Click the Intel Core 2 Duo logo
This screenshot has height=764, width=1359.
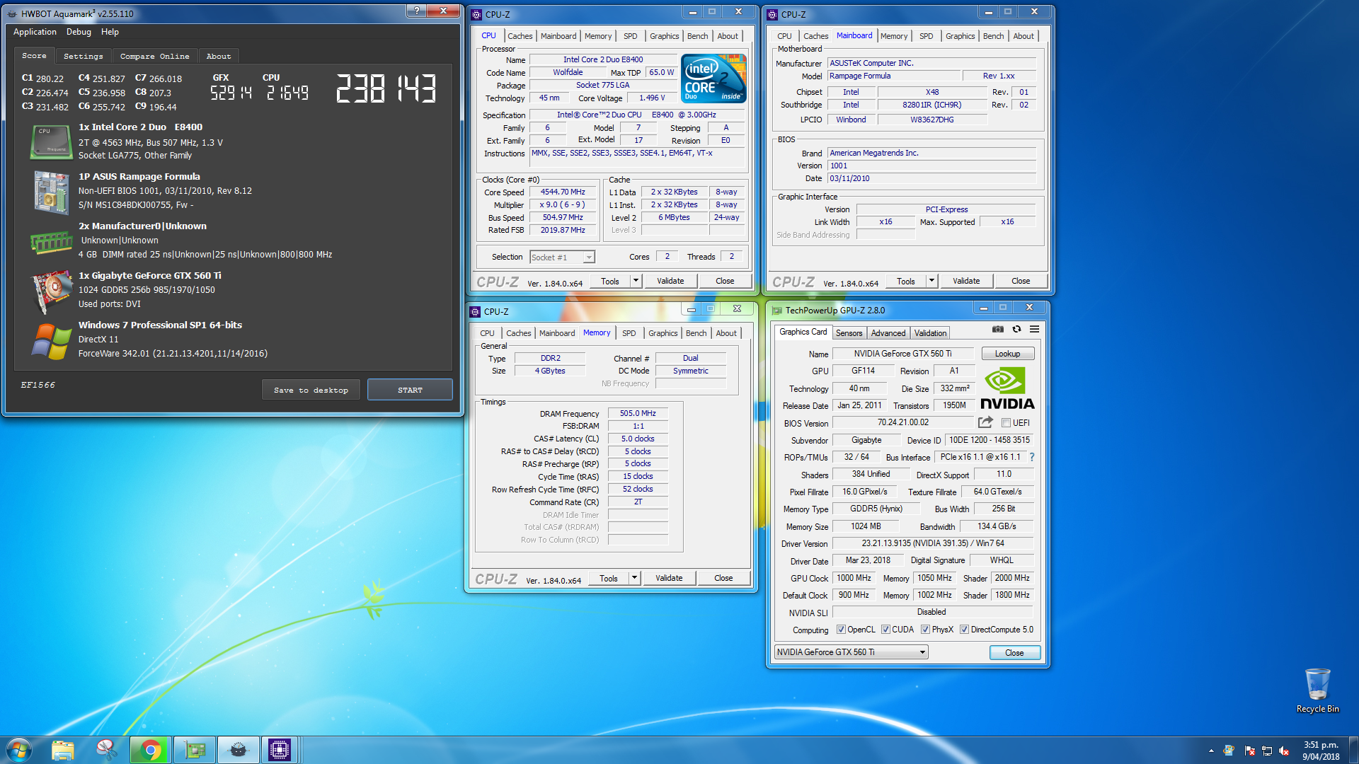[x=713, y=79]
